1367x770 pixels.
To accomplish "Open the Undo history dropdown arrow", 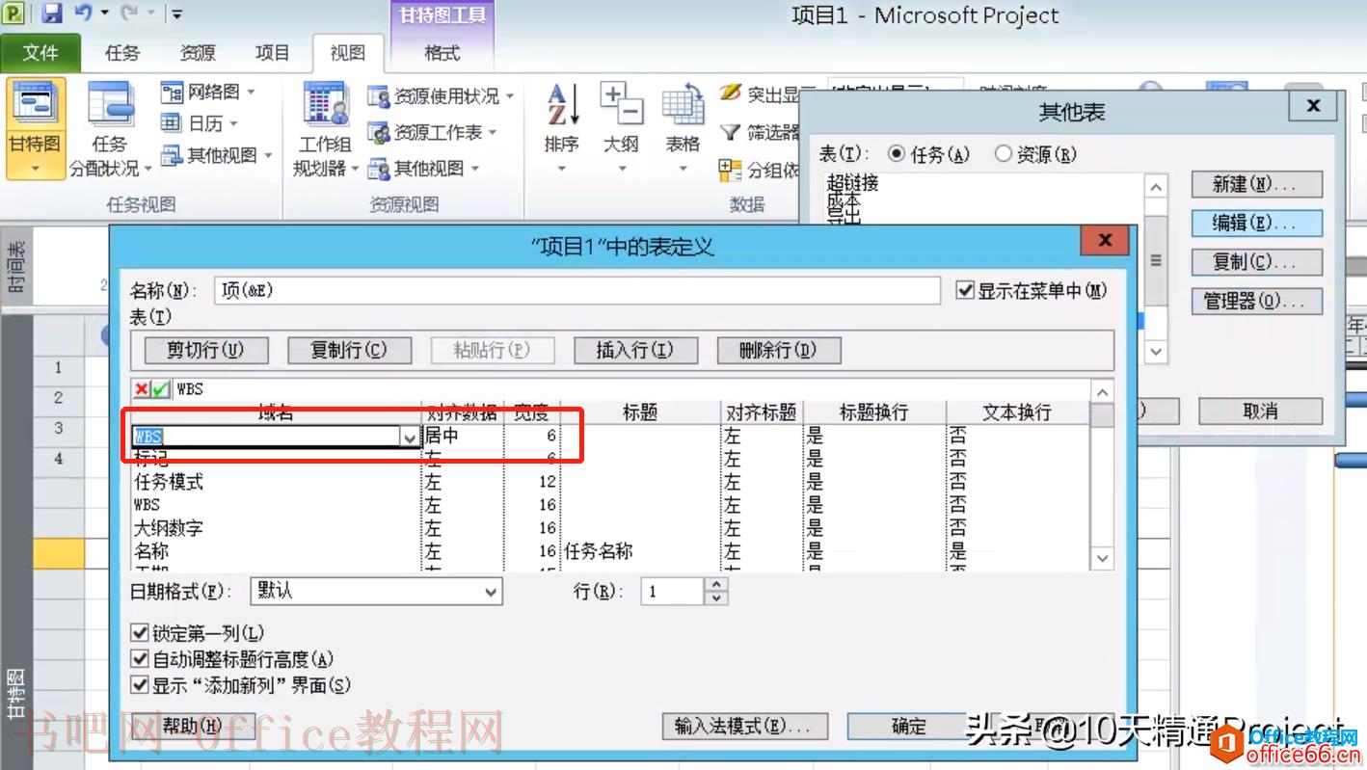I will [x=103, y=14].
